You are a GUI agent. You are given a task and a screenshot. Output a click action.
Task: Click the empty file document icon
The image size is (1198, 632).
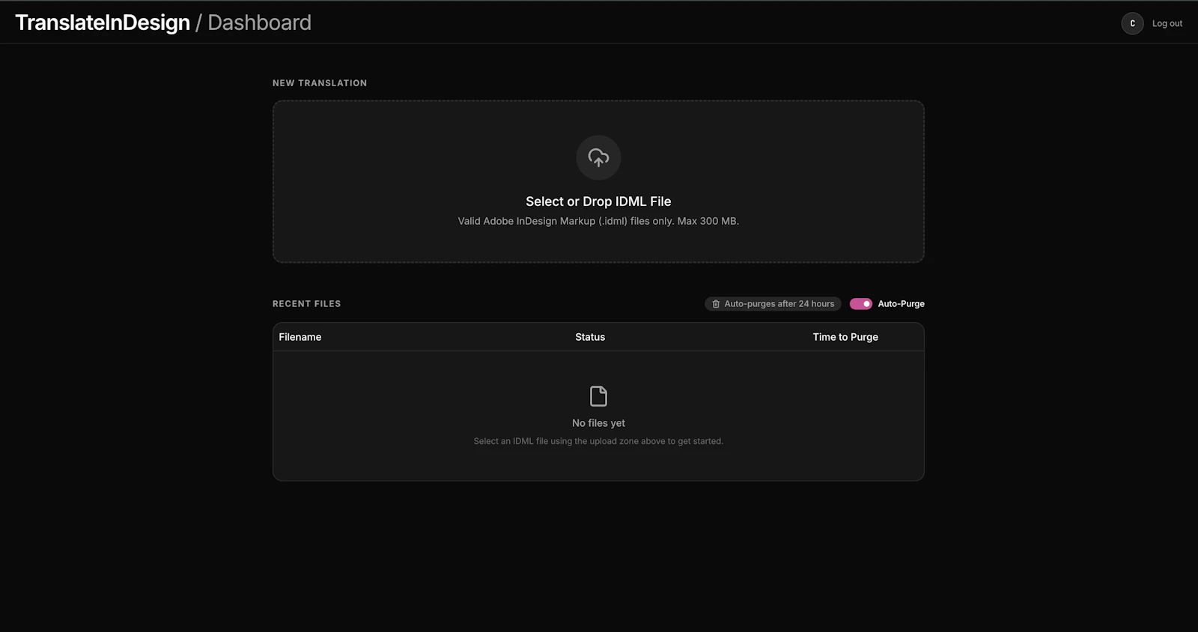[598, 396]
